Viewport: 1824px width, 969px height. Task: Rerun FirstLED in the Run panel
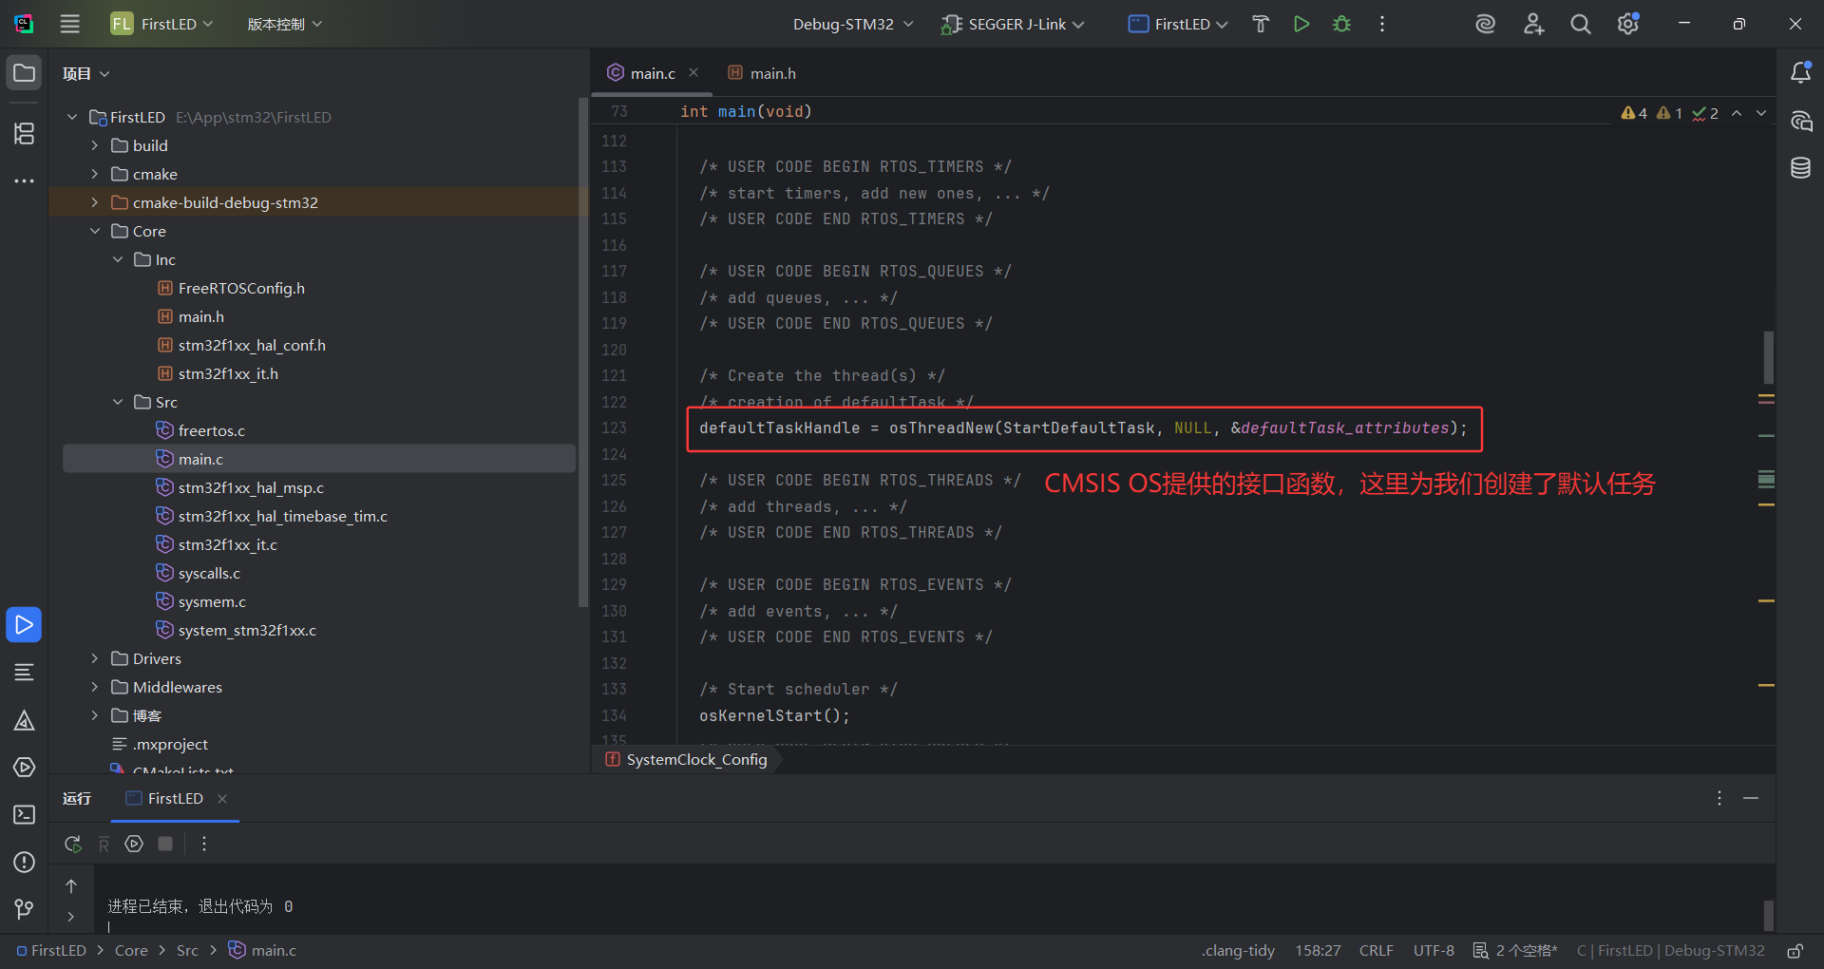(x=73, y=844)
